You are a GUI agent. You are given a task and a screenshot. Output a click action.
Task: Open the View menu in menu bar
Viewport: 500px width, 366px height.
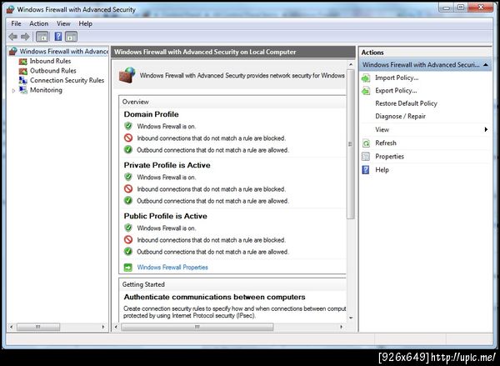(x=63, y=23)
